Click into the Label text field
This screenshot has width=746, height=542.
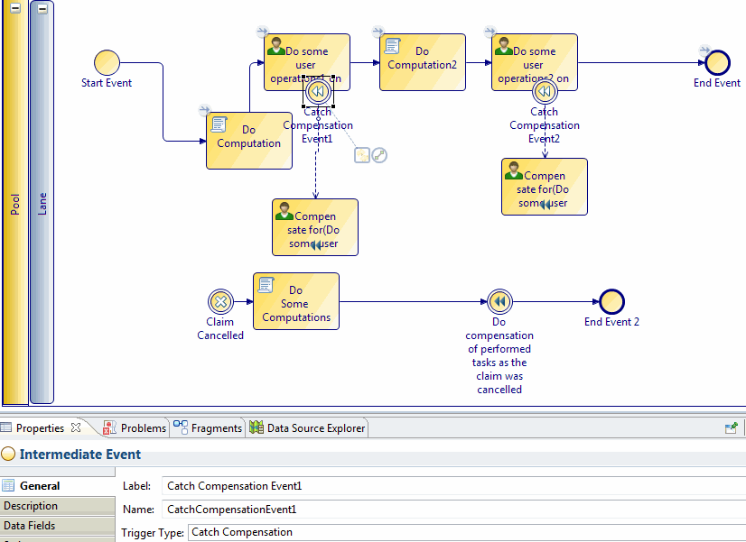pyautogui.click(x=452, y=486)
